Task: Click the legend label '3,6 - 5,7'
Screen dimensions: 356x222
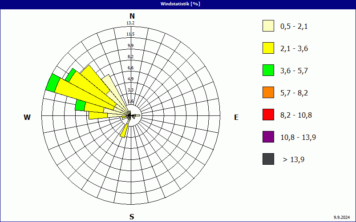Action: [294, 71]
